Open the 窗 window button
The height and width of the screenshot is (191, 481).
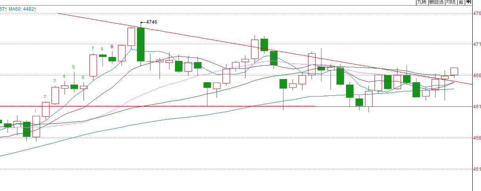click(461, 2)
